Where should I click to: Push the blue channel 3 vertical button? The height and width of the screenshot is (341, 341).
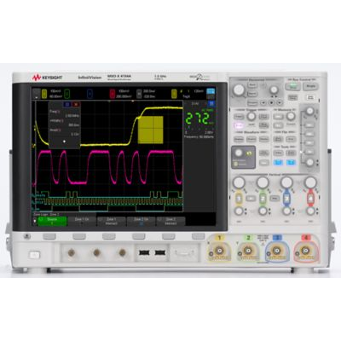tap(286, 198)
